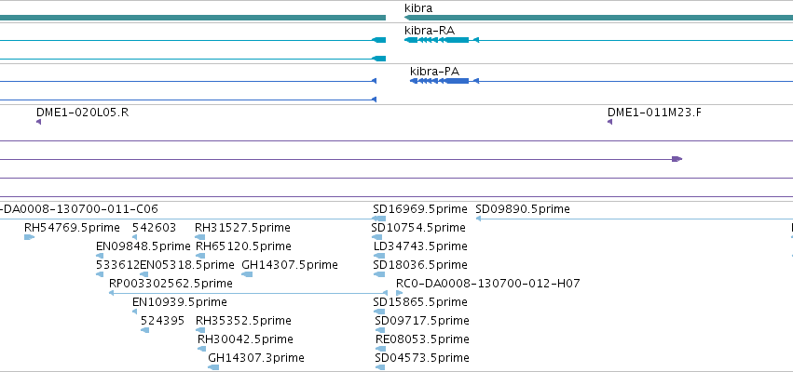
Task: Select the 524395 feature glyph
Action: click(144, 330)
